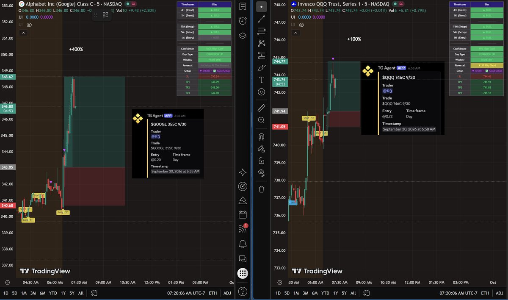Open the Calendar icon in sidebar

[243, 214]
